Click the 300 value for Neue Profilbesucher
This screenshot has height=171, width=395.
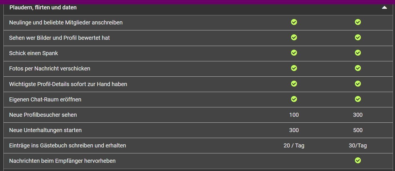(358, 115)
